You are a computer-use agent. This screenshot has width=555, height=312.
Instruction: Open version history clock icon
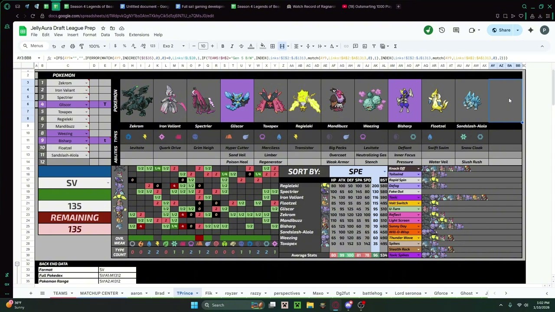pos(442,30)
